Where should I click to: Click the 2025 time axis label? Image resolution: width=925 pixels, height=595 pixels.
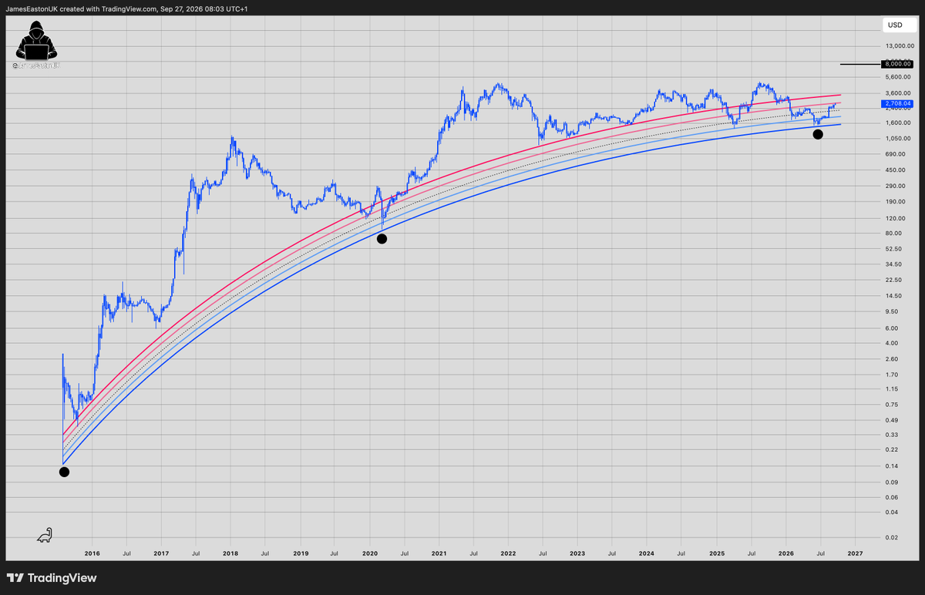pyautogui.click(x=716, y=553)
